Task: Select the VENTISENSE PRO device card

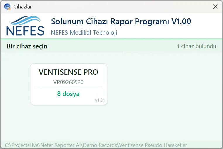Action: pos(68,84)
